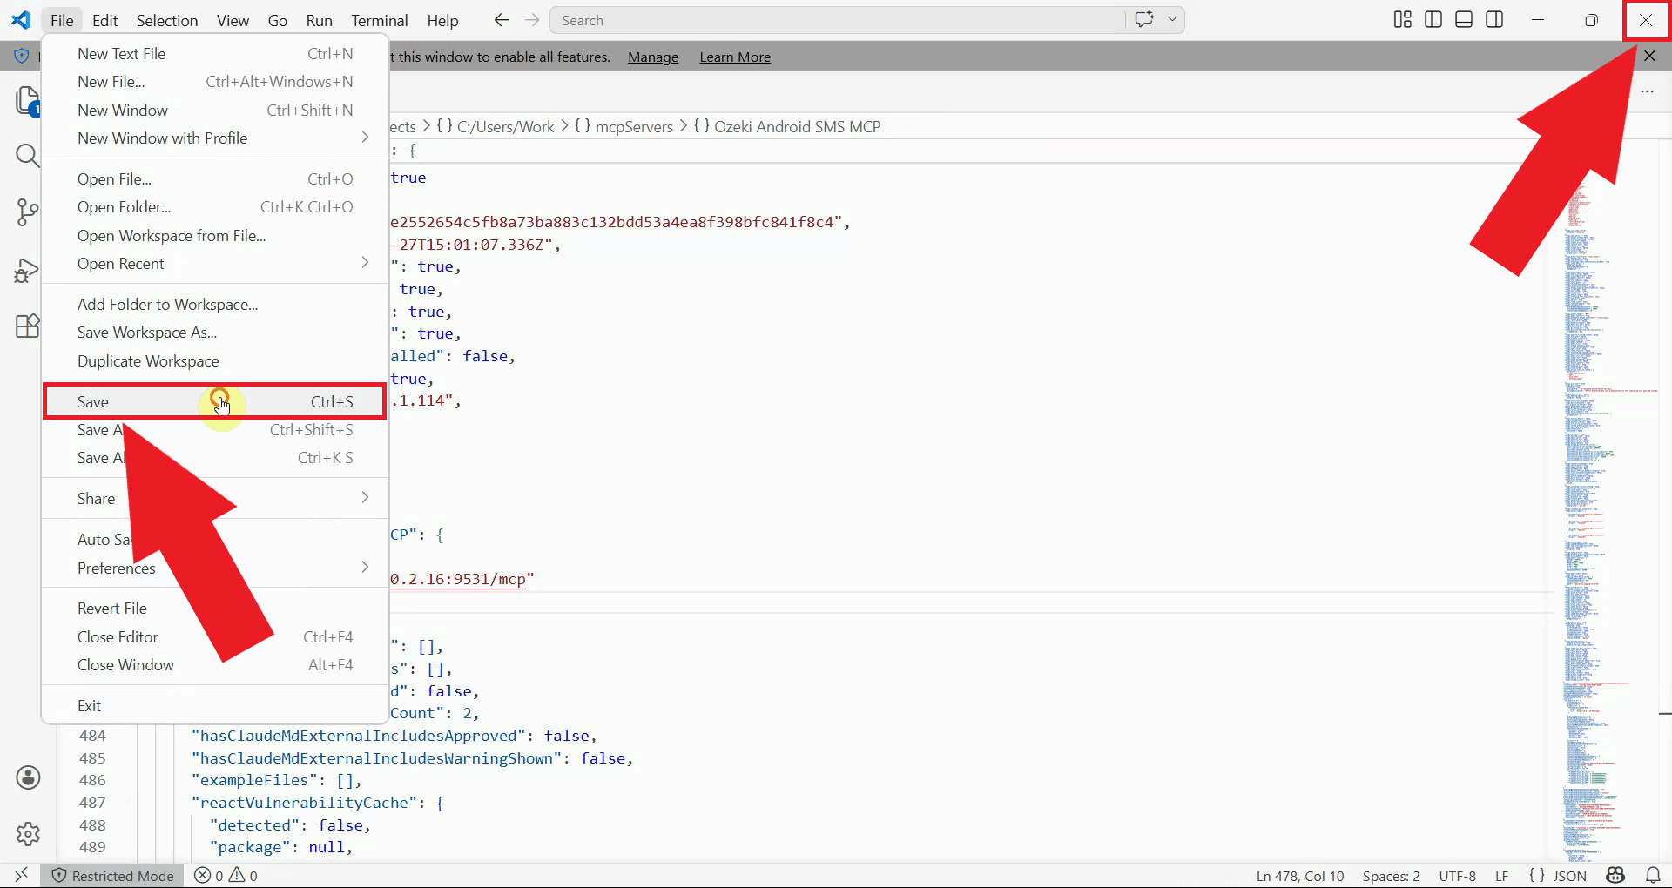Viewport: 1672px width, 888px height.
Task: Choose Revert File
Action: point(214,609)
